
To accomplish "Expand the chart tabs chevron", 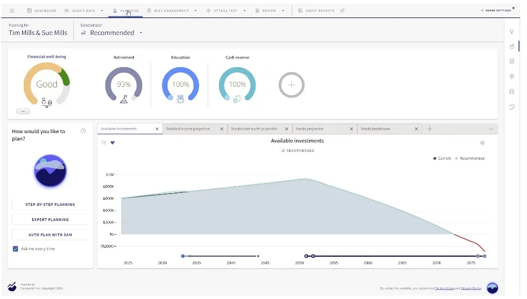I will [491, 129].
